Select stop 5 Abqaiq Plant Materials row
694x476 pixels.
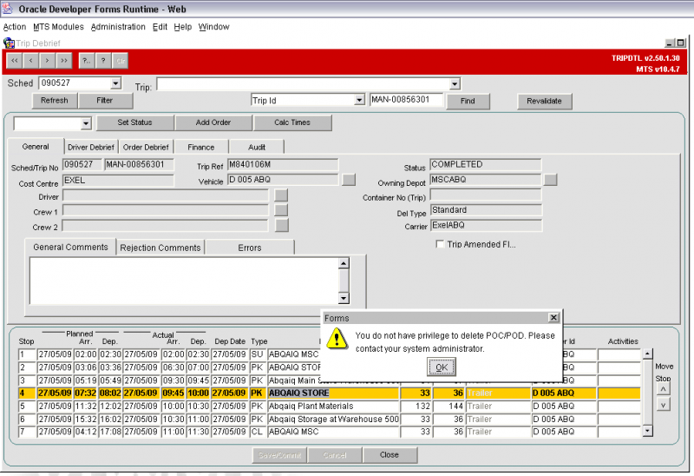click(x=330, y=406)
